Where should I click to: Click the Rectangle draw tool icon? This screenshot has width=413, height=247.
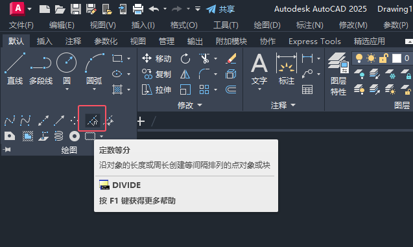point(117,58)
